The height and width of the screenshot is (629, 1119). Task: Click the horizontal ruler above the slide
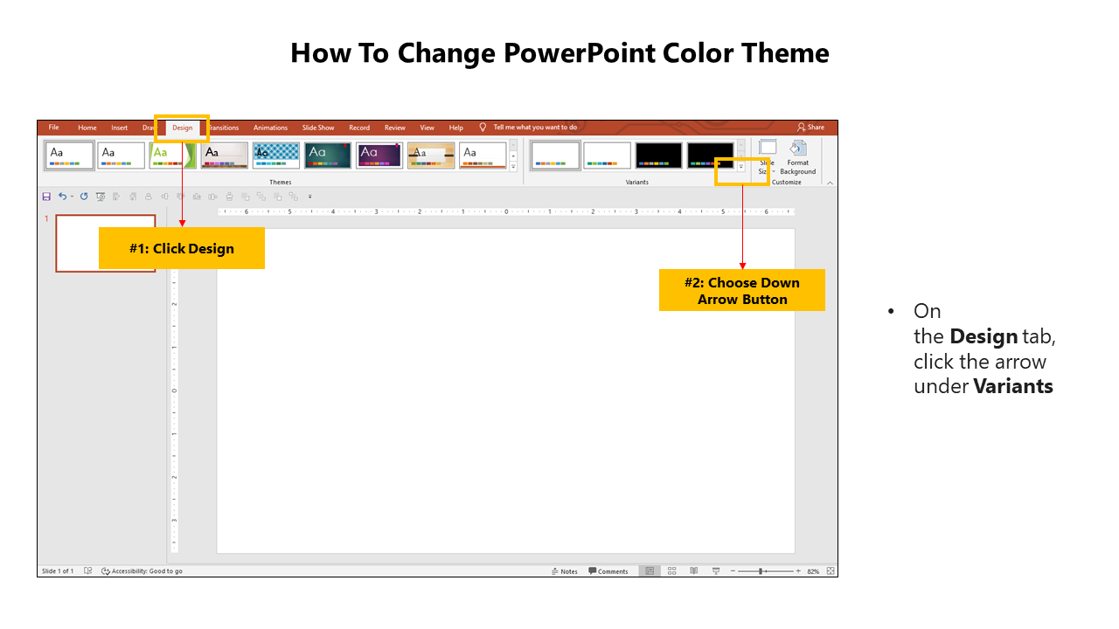click(x=506, y=211)
